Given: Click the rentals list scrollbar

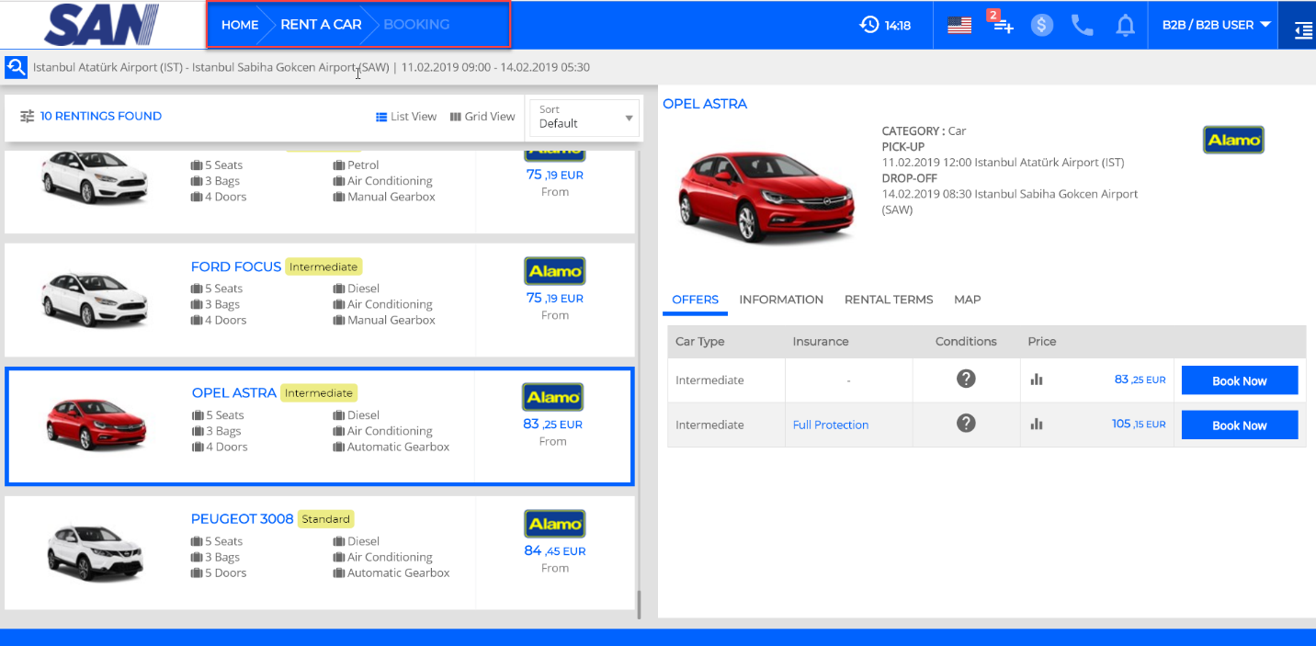Looking at the screenshot, I should (639, 604).
